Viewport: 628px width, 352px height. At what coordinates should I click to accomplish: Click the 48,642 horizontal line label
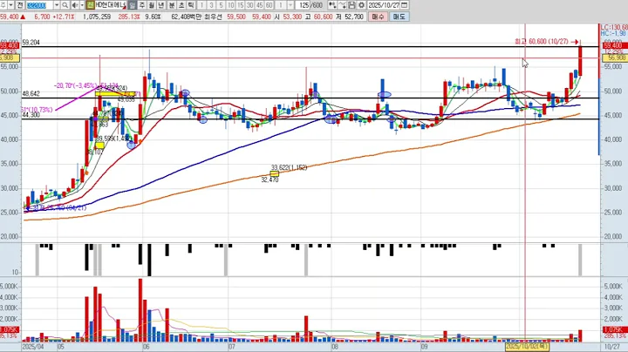[x=31, y=93]
